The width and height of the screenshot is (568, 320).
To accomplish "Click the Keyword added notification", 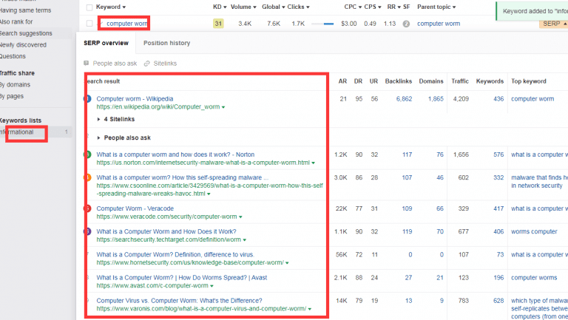I will 532,11.
